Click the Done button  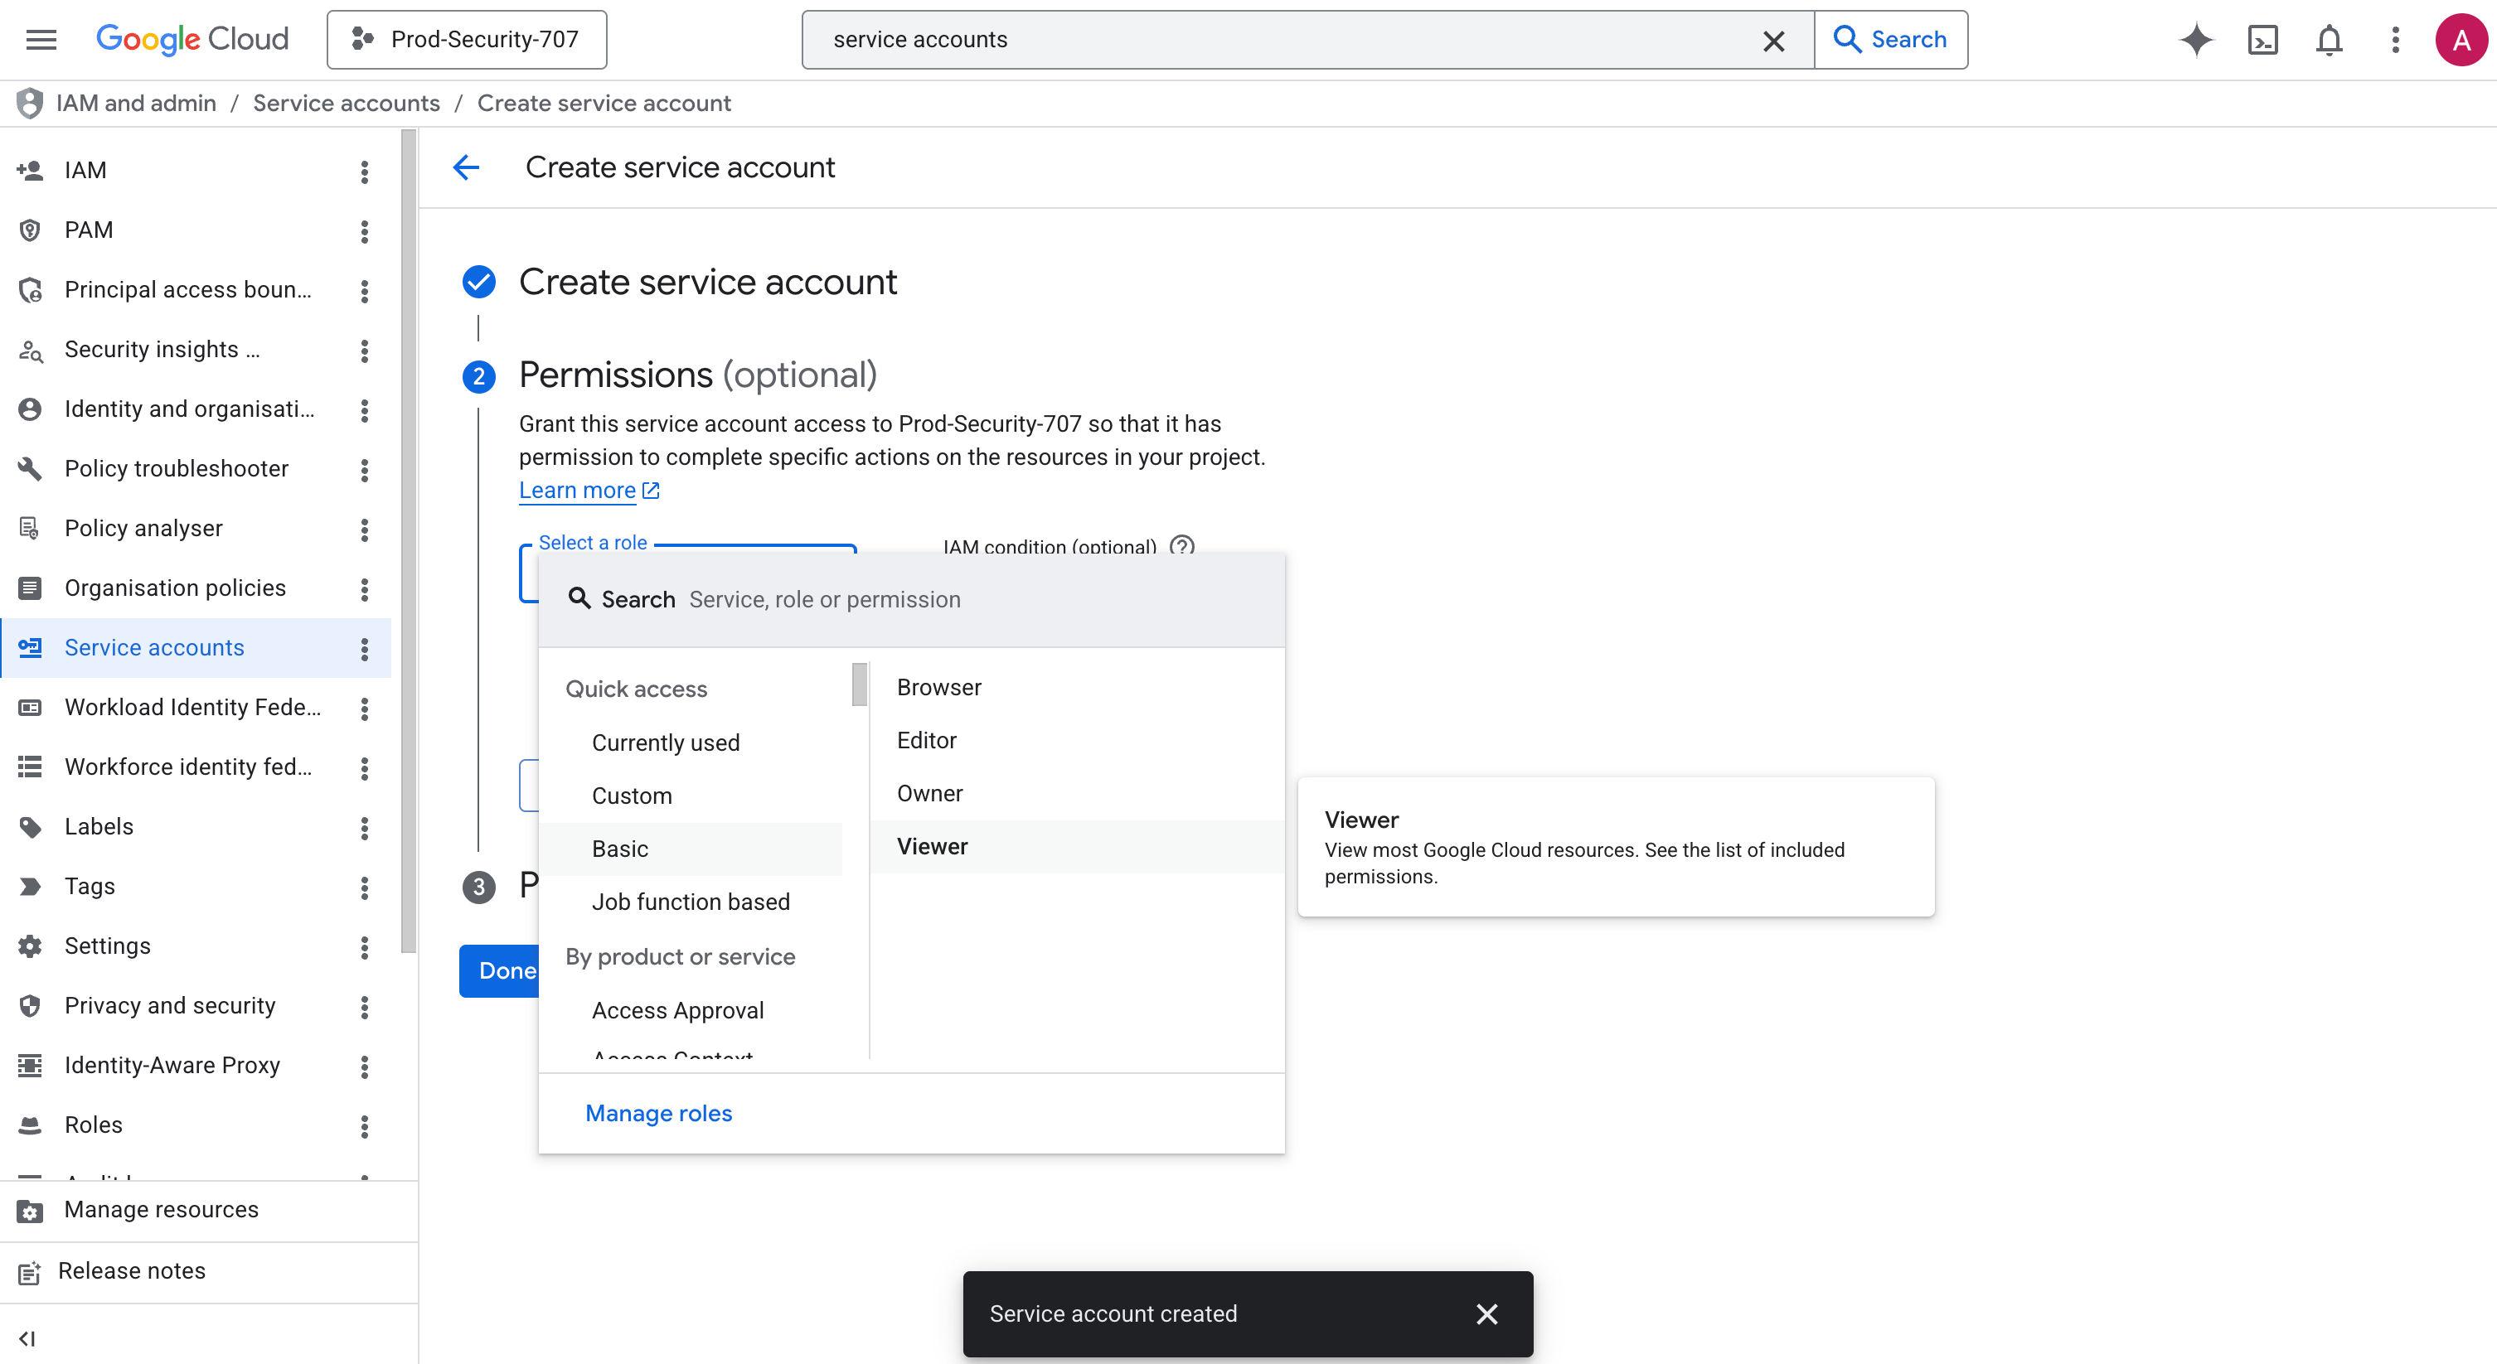(500, 970)
